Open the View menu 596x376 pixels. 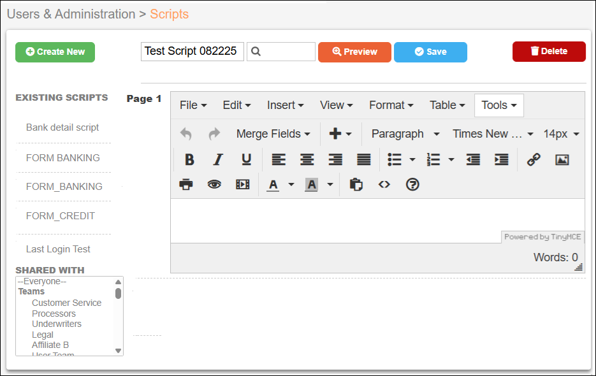coord(337,105)
